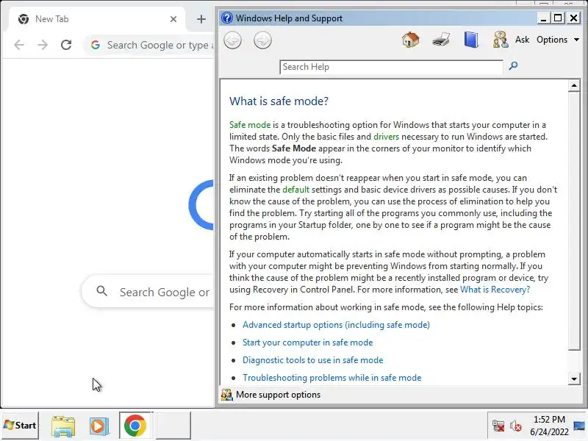Go forward in Windows Help navigation
This screenshot has width=588, height=441.
pos(262,40)
